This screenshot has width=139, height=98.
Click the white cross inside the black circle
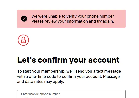[x=24, y=19]
